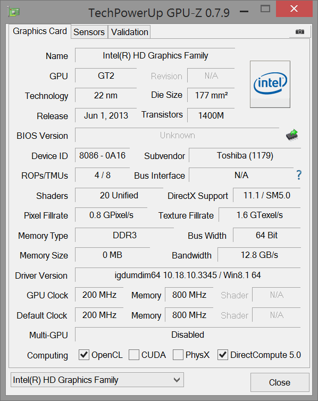Screen dimensions: 318x401
Task: Toggle the PhysX checkbox
Action: [178, 355]
